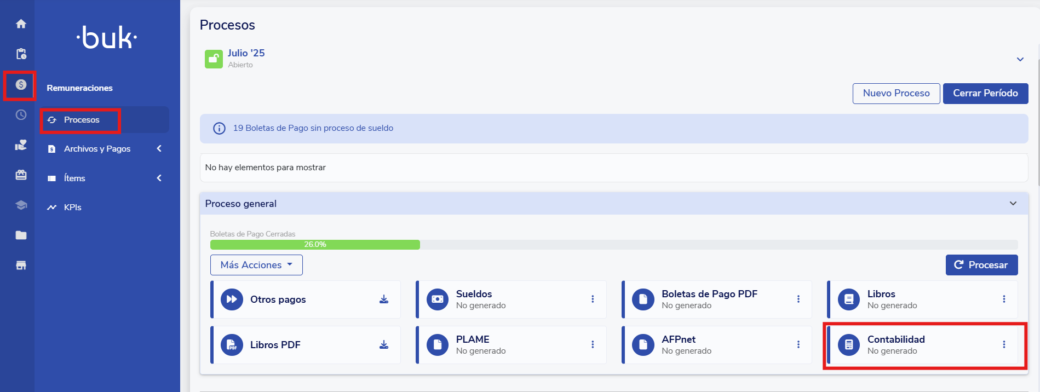The width and height of the screenshot is (1040, 392).
Task: Open the clock icon in sidebar
Action: [21, 115]
